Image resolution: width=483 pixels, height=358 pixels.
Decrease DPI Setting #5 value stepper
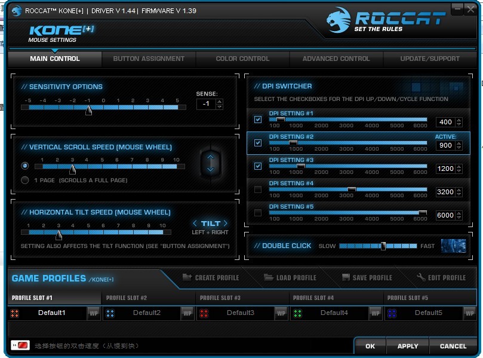click(x=459, y=218)
